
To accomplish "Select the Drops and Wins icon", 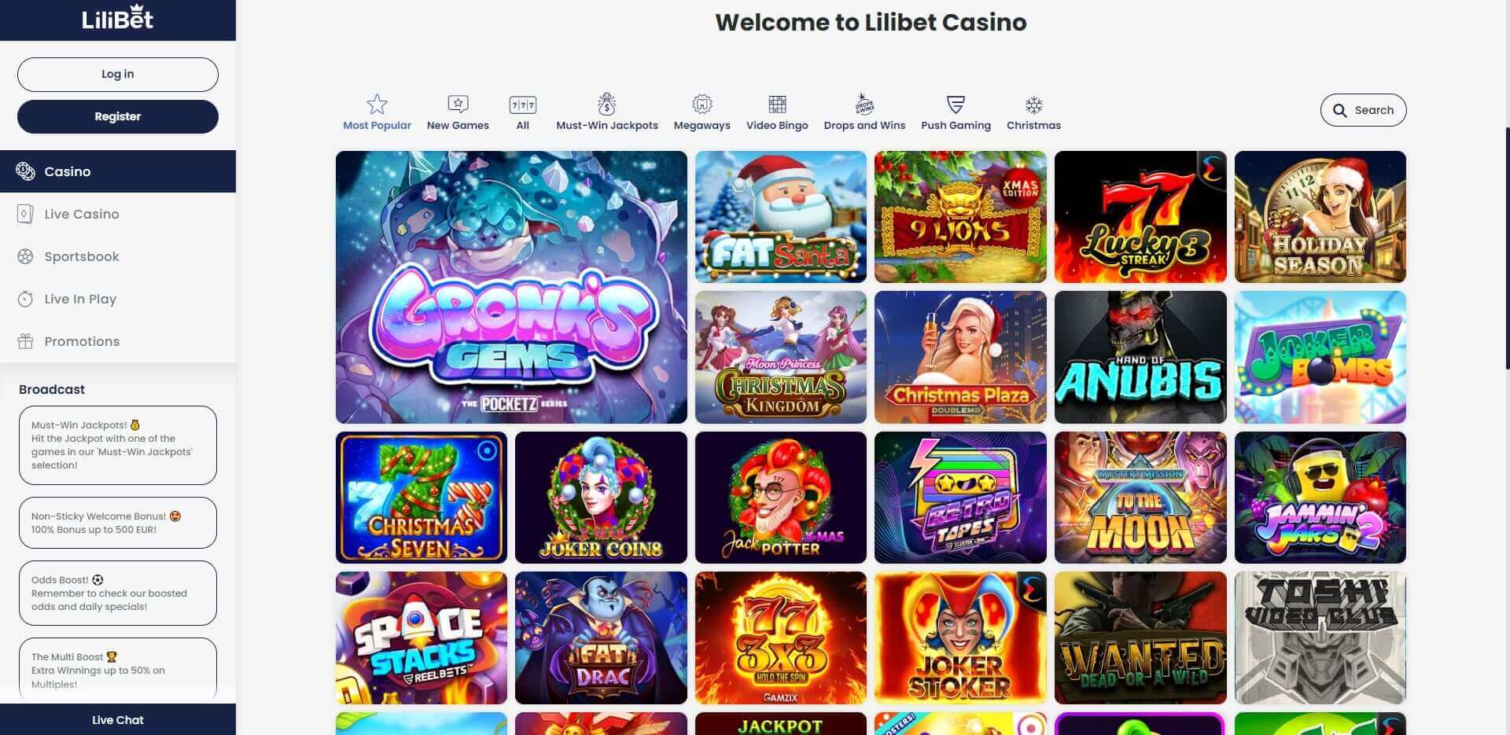I will point(864,104).
